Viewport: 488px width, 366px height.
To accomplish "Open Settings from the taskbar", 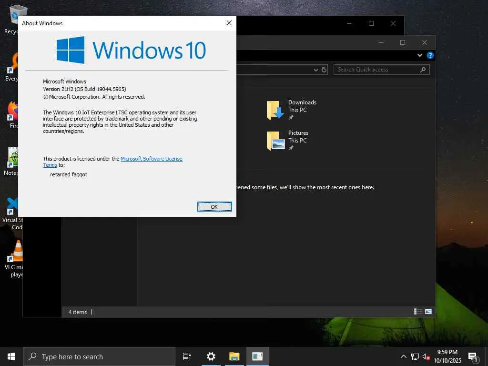I will (211, 356).
